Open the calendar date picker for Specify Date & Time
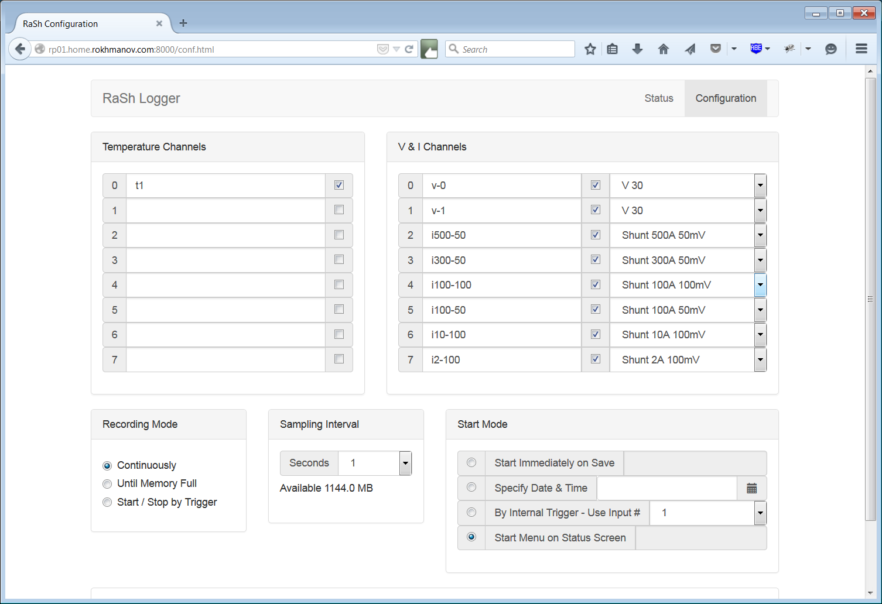Image resolution: width=882 pixels, height=604 pixels. click(x=751, y=488)
